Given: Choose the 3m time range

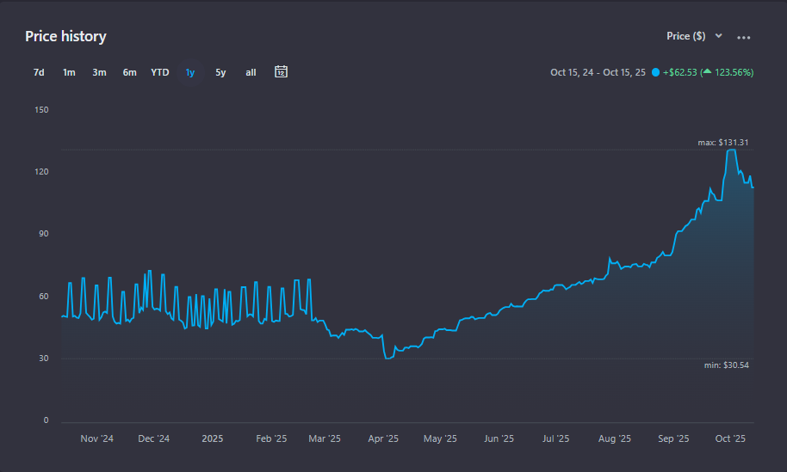Looking at the screenshot, I should click(x=99, y=72).
